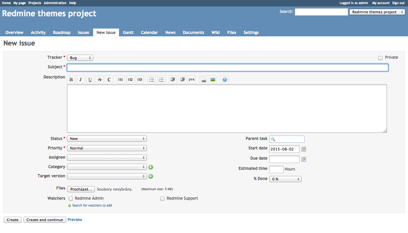Click the unordered list icon
The height and width of the screenshot is (233, 408).
pos(152,80)
